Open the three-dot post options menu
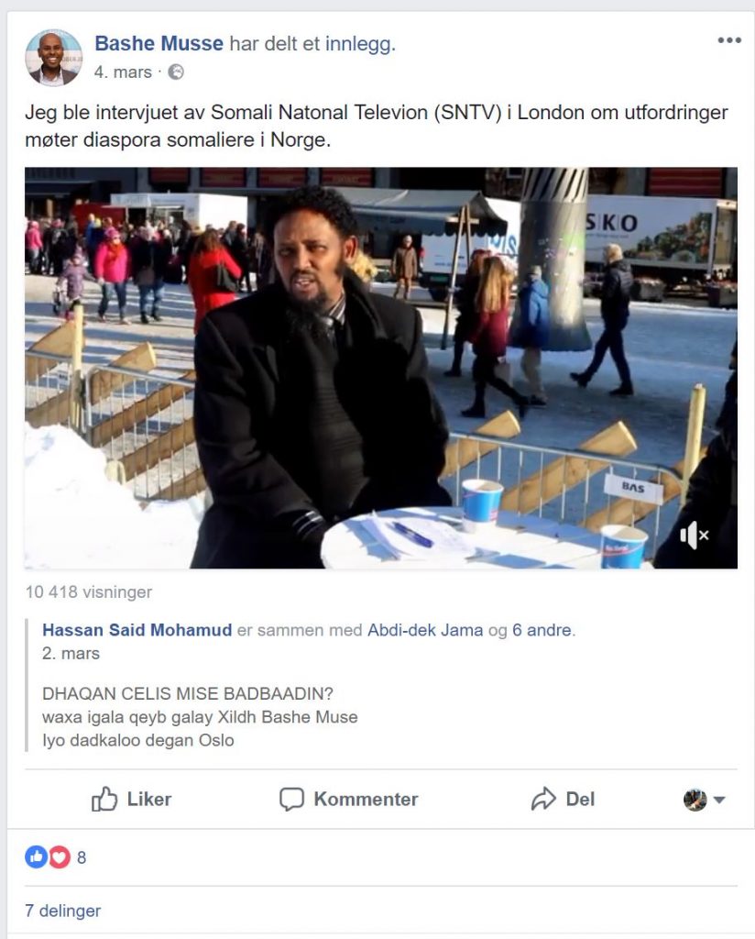 (x=729, y=40)
